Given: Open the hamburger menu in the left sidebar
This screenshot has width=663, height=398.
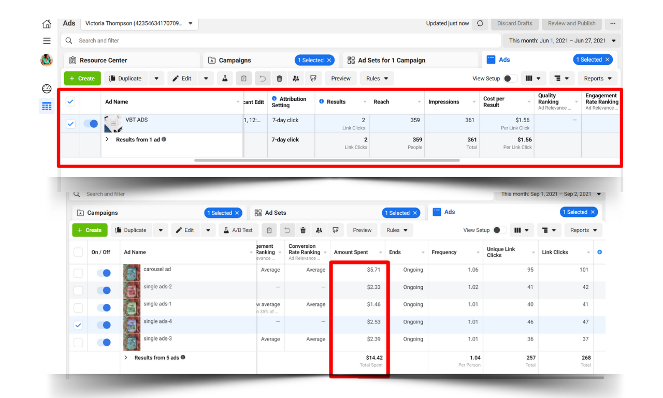Looking at the screenshot, I should (47, 41).
